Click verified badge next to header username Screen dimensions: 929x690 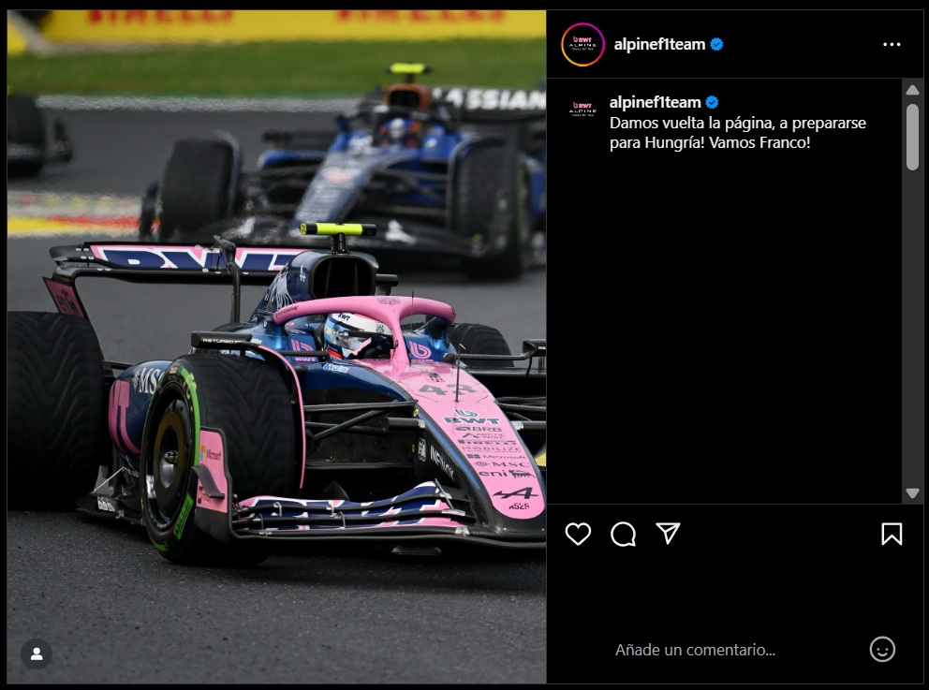716,44
